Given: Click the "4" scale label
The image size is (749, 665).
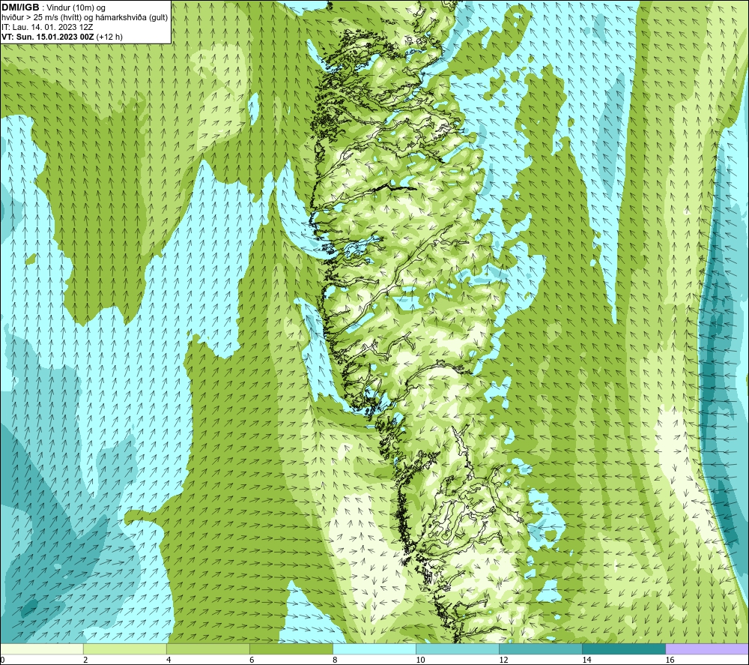Looking at the screenshot, I should (x=169, y=660).
